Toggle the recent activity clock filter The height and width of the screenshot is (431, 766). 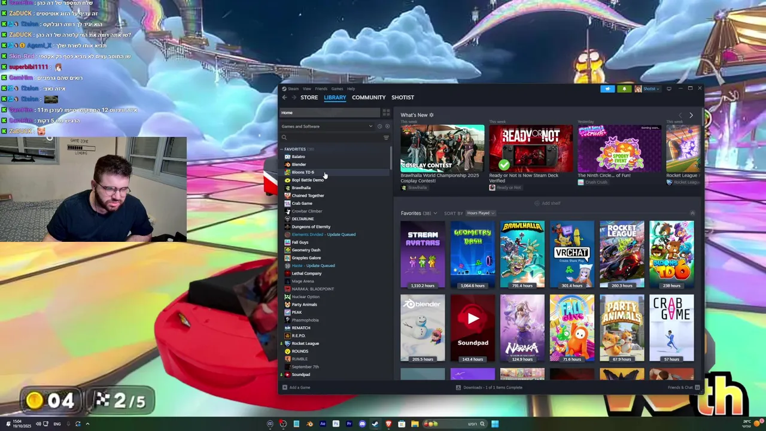click(379, 126)
